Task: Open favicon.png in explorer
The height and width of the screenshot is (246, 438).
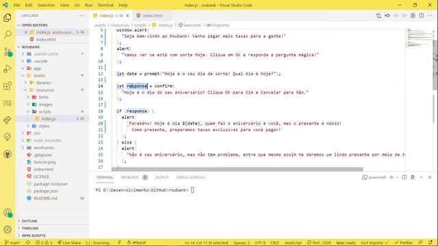Action: (x=44, y=162)
